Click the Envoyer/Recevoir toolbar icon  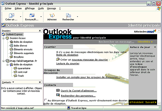click(32, 15)
